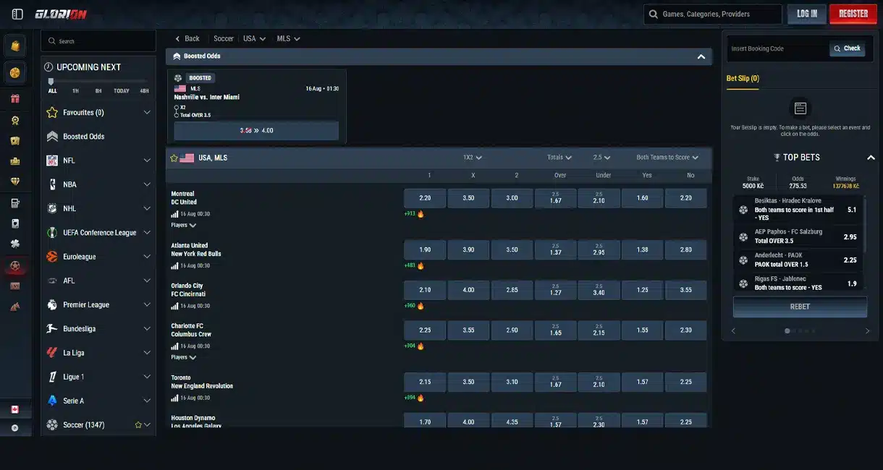Open the USA breadcrumb dropdown
The image size is (883, 470).
(x=254, y=38)
